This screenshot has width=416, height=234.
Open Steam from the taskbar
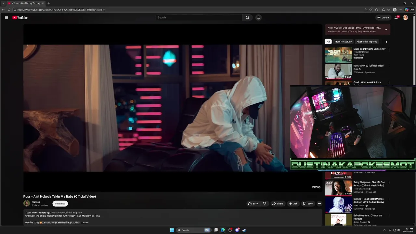pyautogui.click(x=244, y=230)
